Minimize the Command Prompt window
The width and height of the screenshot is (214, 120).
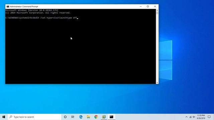141,7
